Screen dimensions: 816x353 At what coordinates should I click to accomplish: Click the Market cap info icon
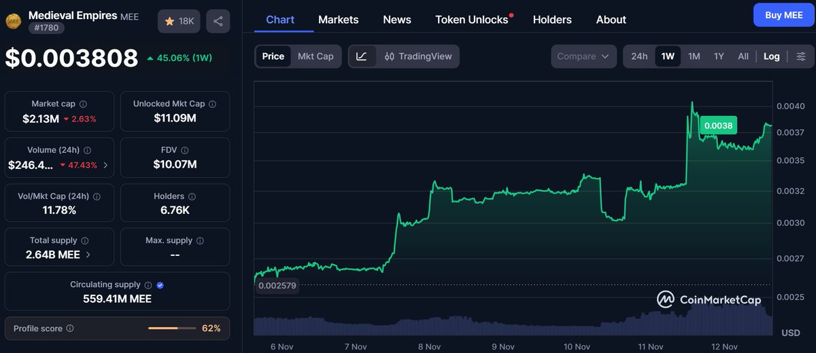click(83, 104)
